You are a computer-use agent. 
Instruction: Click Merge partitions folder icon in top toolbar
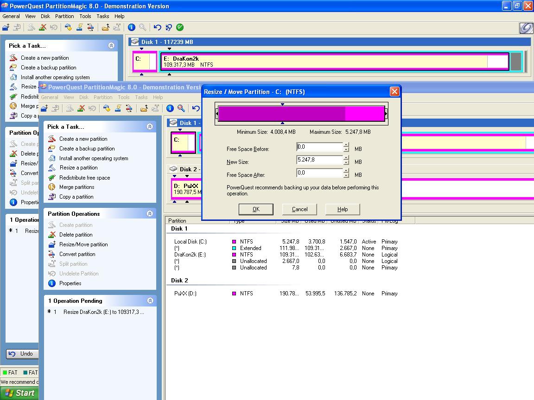[x=106, y=27]
